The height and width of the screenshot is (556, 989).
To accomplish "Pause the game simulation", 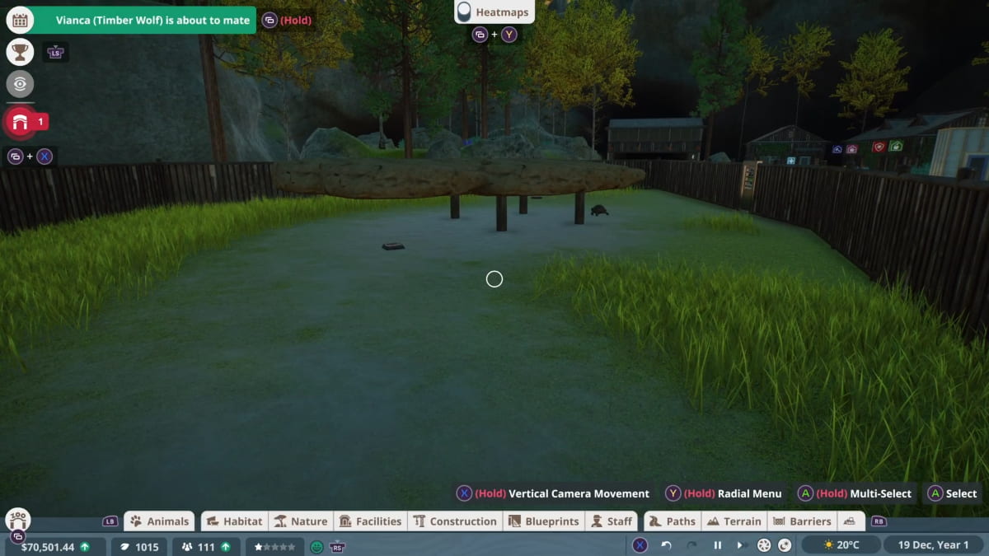I will (x=717, y=544).
